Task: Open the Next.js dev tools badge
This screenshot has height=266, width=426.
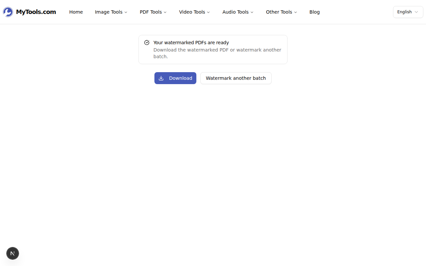Action: [x=13, y=253]
